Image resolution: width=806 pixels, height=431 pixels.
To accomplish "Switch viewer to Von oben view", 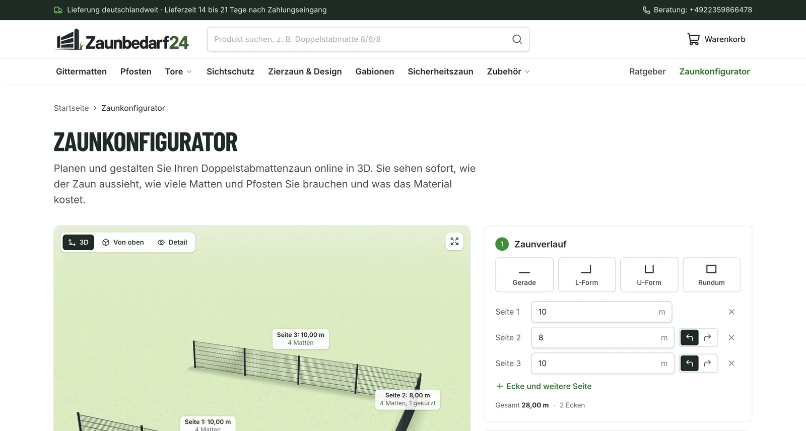I will pyautogui.click(x=123, y=242).
